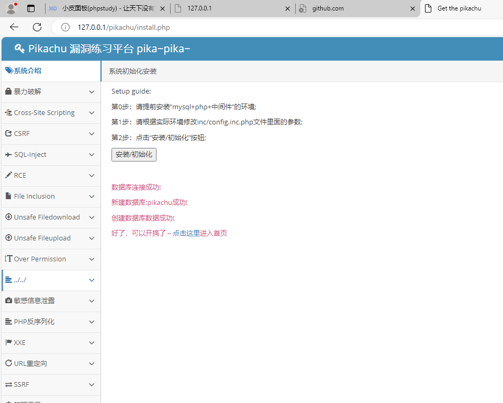This screenshot has height=403, width=503.
Task: Click the CSRF share icon
Action: [x=9, y=133]
